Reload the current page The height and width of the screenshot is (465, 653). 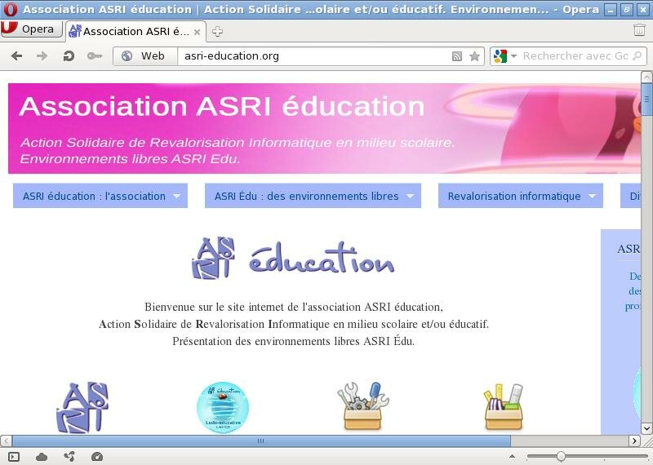tap(69, 55)
